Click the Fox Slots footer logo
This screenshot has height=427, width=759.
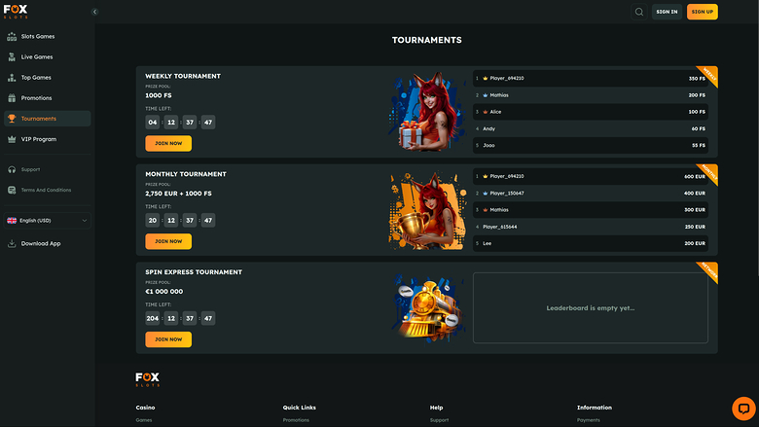pos(148,379)
